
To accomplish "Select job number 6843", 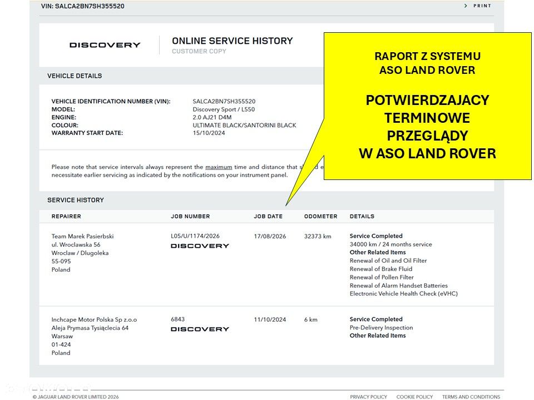I will click(x=178, y=319).
